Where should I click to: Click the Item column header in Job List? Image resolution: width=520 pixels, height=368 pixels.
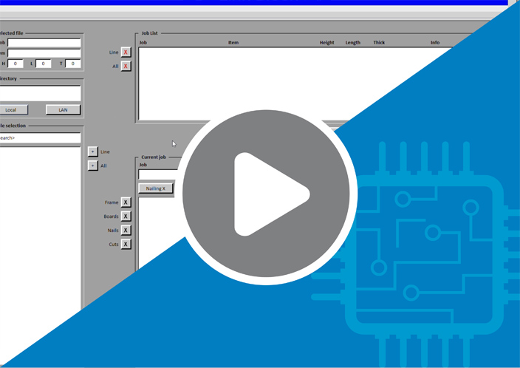click(233, 43)
